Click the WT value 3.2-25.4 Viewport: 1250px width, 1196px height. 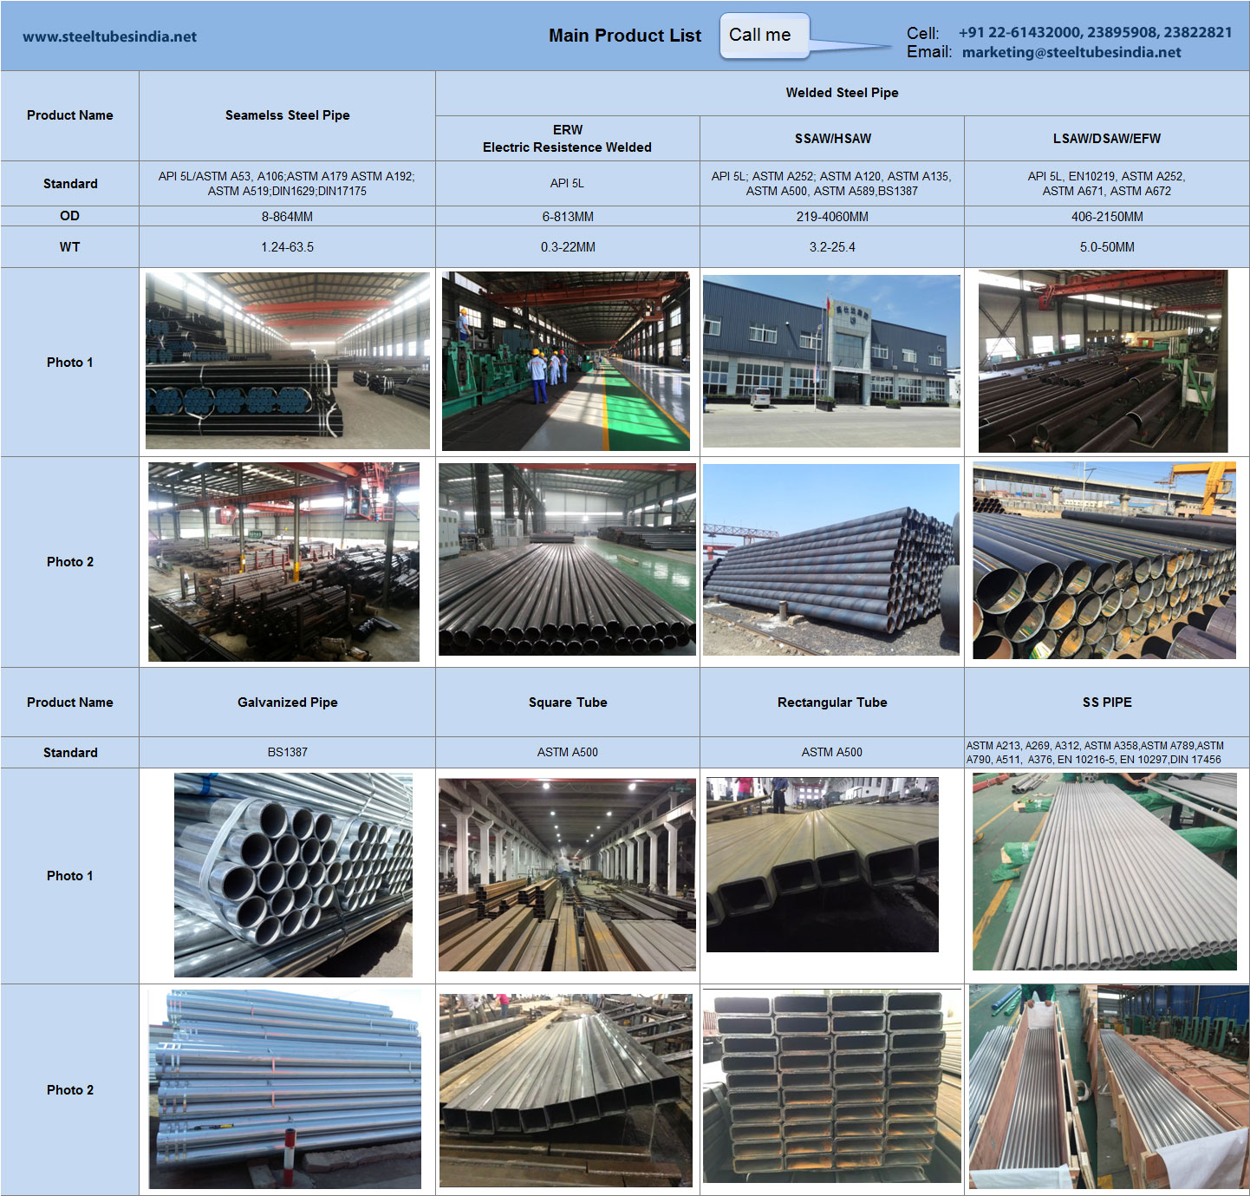(832, 247)
